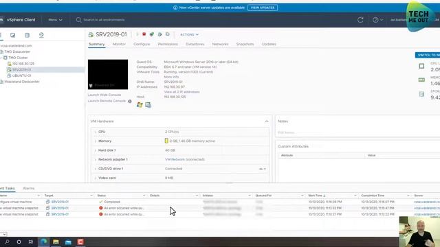Open Task View on the taskbar
The width and height of the screenshot is (440, 247).
click(31, 242)
